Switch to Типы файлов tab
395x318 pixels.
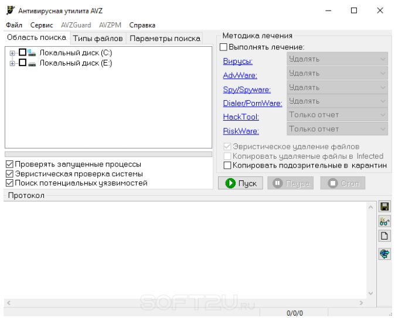pyautogui.click(x=98, y=39)
